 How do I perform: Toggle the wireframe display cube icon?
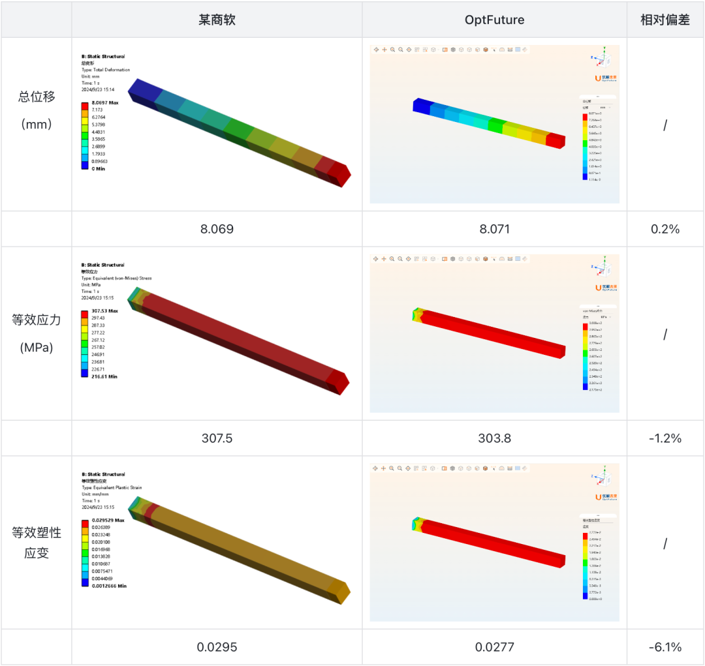[453, 50]
